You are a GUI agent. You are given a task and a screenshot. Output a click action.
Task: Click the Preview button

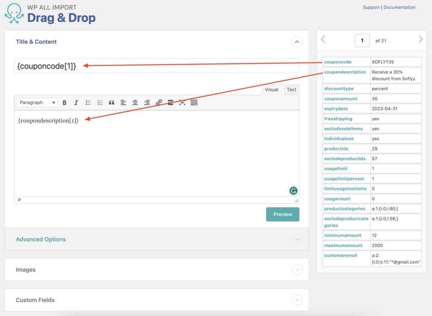[x=283, y=214]
